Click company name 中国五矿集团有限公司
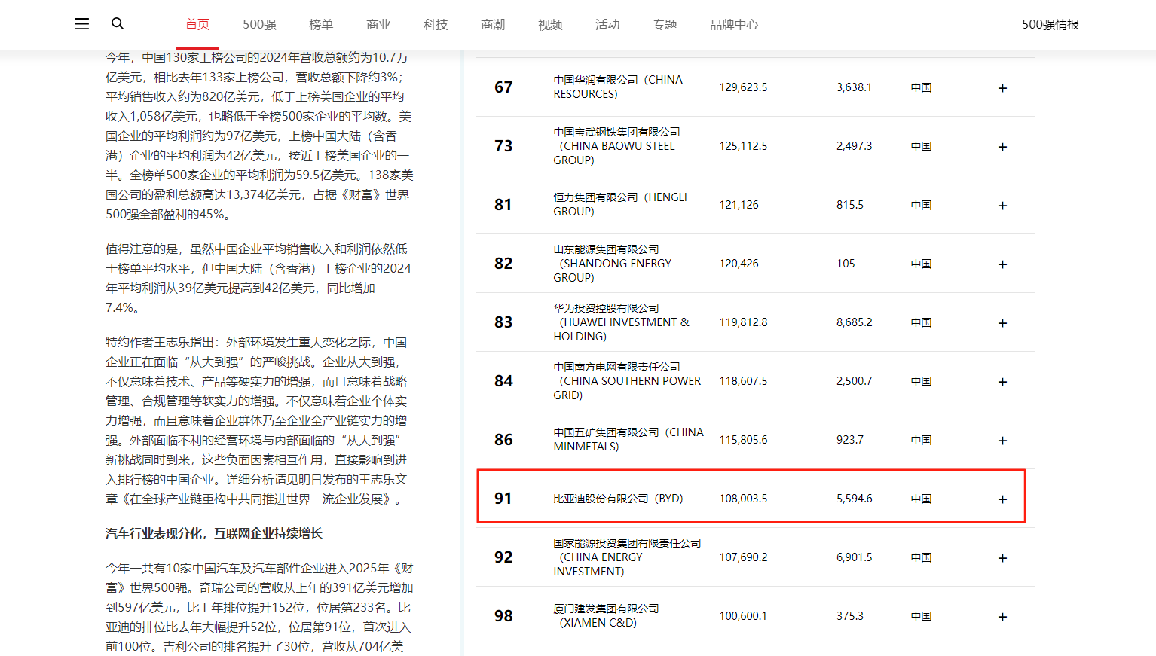The image size is (1156, 656). tap(606, 432)
